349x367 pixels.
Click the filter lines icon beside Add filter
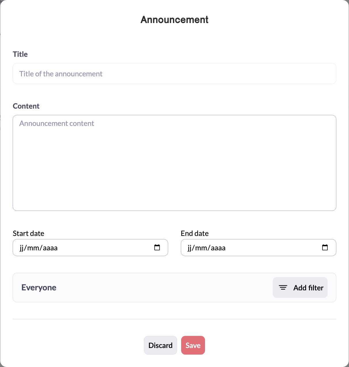coord(283,287)
